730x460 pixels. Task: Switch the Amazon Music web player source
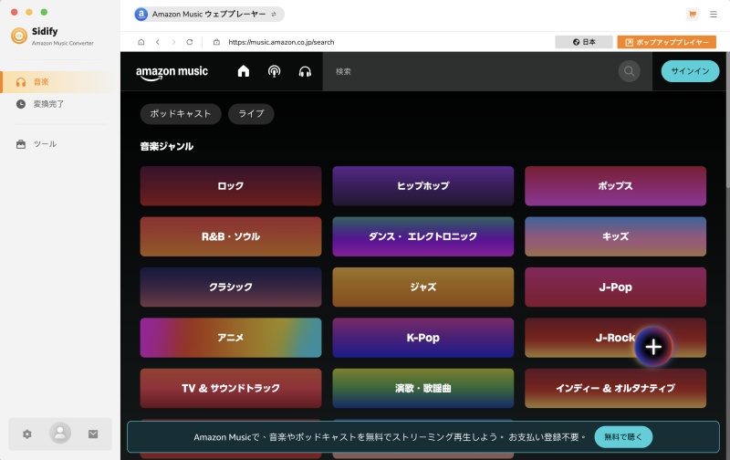click(209, 15)
